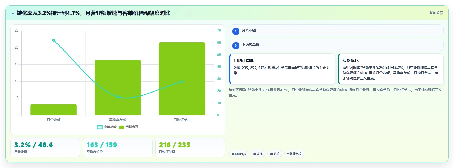
Task: Click the right axis value 70
Action: coord(219,31)
